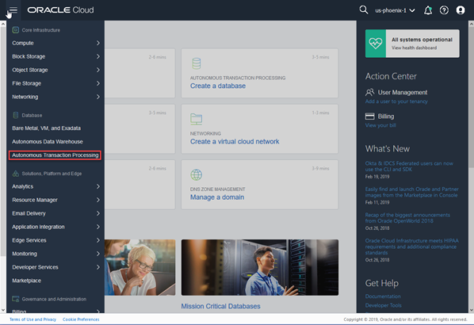Click the Oracle Cloud logo
The width and height of the screenshot is (474, 325).
[x=60, y=10]
